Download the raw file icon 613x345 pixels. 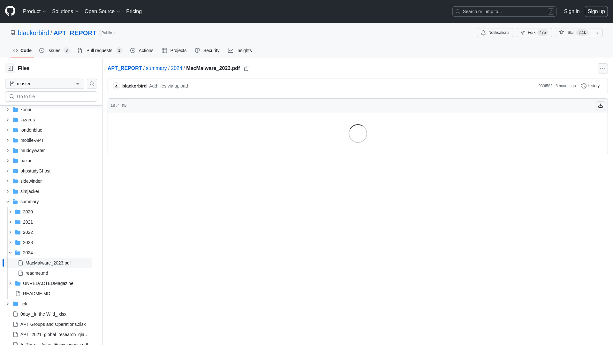pyautogui.click(x=601, y=106)
